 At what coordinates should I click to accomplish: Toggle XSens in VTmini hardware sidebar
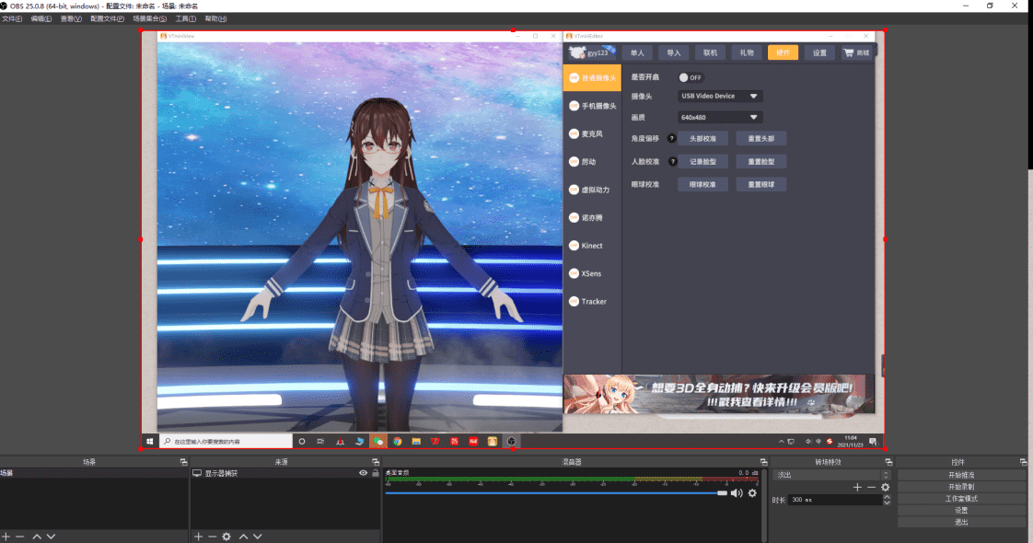pos(574,274)
